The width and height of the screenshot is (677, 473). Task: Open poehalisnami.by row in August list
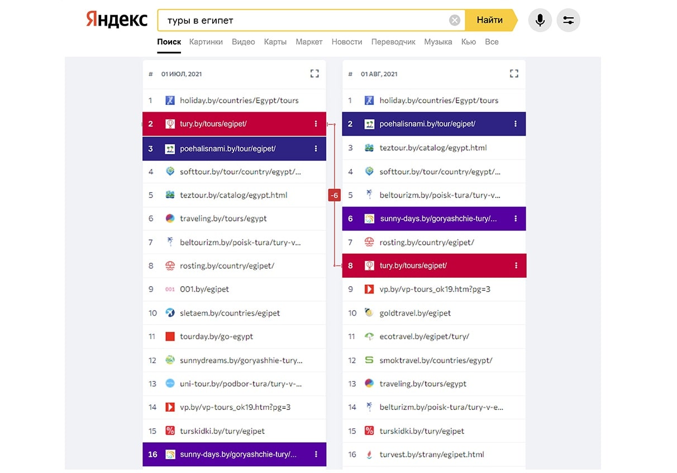(x=434, y=124)
